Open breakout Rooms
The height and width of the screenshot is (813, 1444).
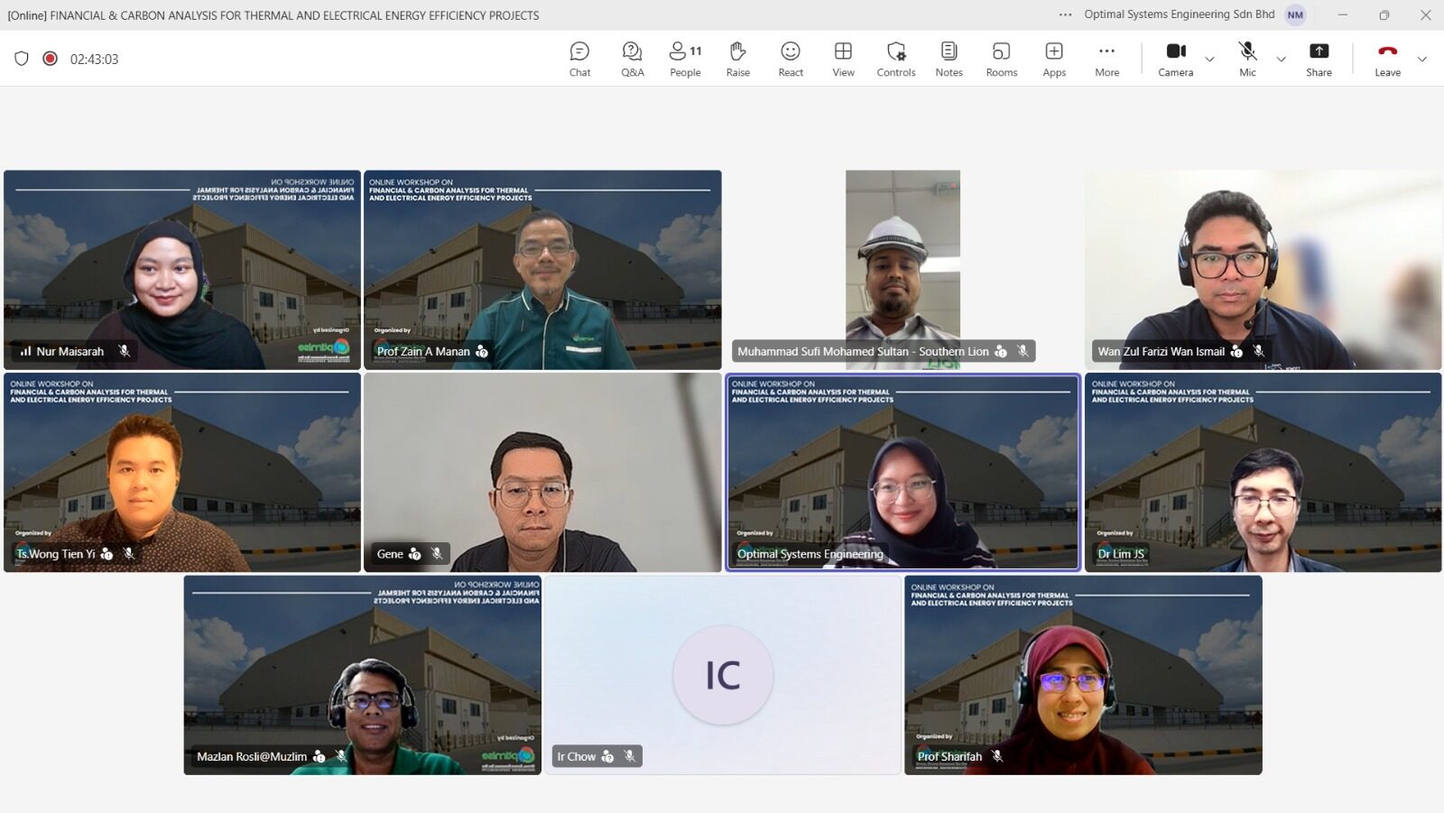(x=1002, y=60)
